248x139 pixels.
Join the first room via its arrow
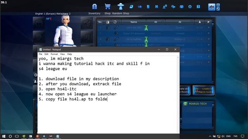tap(208, 27)
